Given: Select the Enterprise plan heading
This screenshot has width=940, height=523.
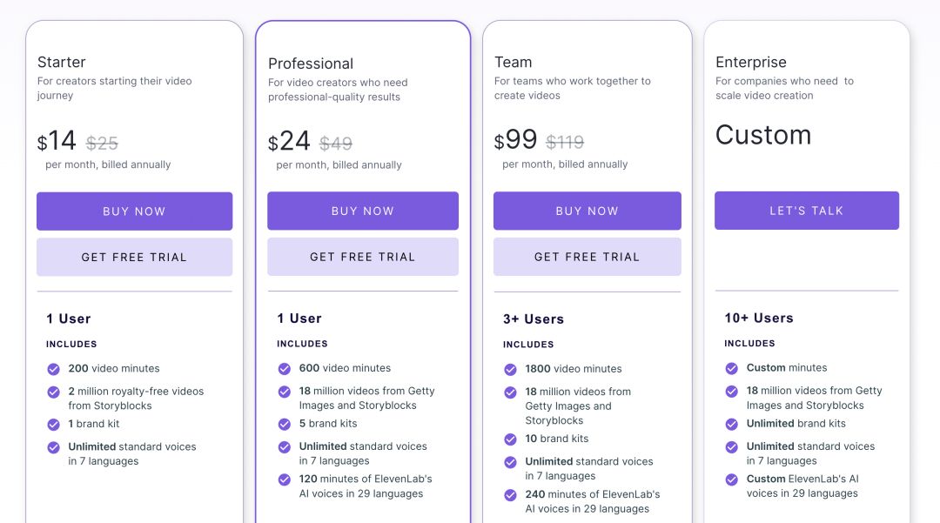Looking at the screenshot, I should coord(750,63).
